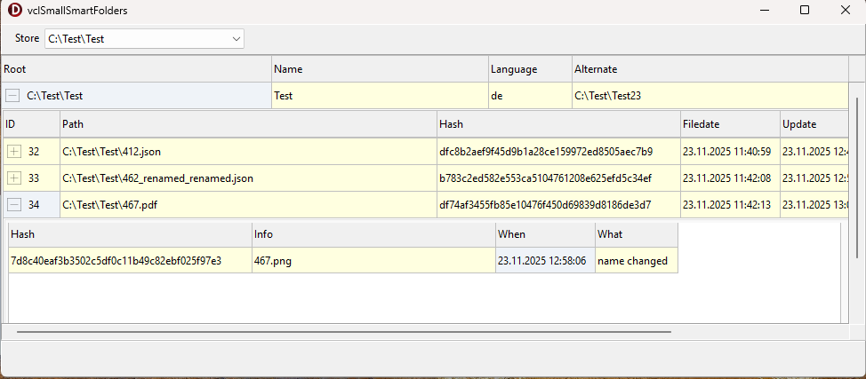Collapse the C:\Test\Test root row

click(12, 96)
